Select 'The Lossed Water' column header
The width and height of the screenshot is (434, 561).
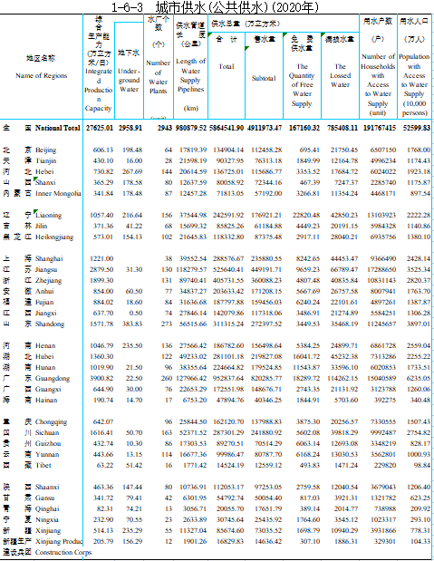(x=341, y=75)
